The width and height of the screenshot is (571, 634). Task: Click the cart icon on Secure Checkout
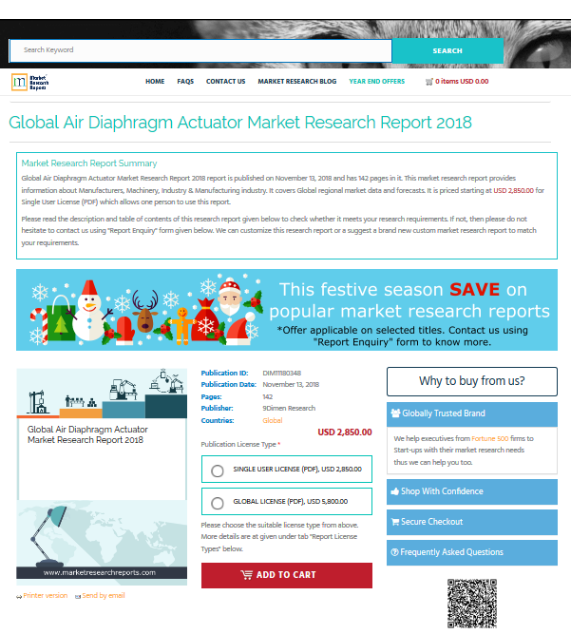(395, 522)
